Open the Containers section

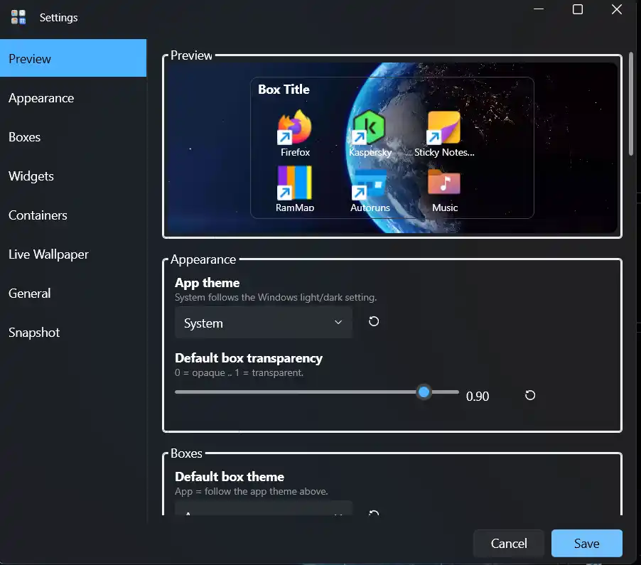coord(73,215)
